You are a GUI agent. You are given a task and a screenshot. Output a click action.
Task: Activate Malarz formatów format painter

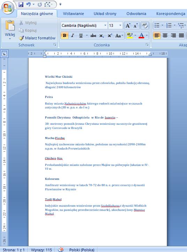37,38
